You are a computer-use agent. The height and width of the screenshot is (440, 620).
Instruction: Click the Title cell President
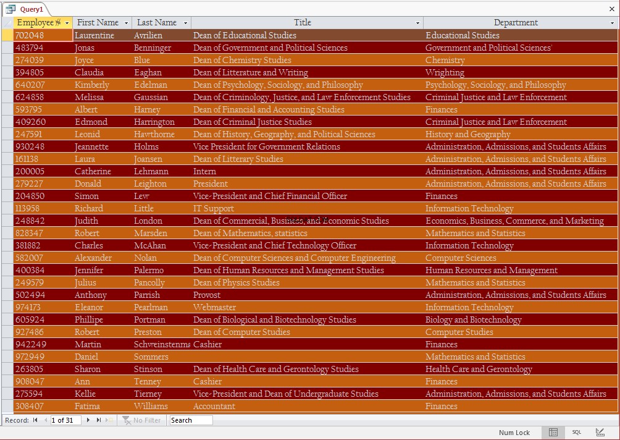click(308, 184)
